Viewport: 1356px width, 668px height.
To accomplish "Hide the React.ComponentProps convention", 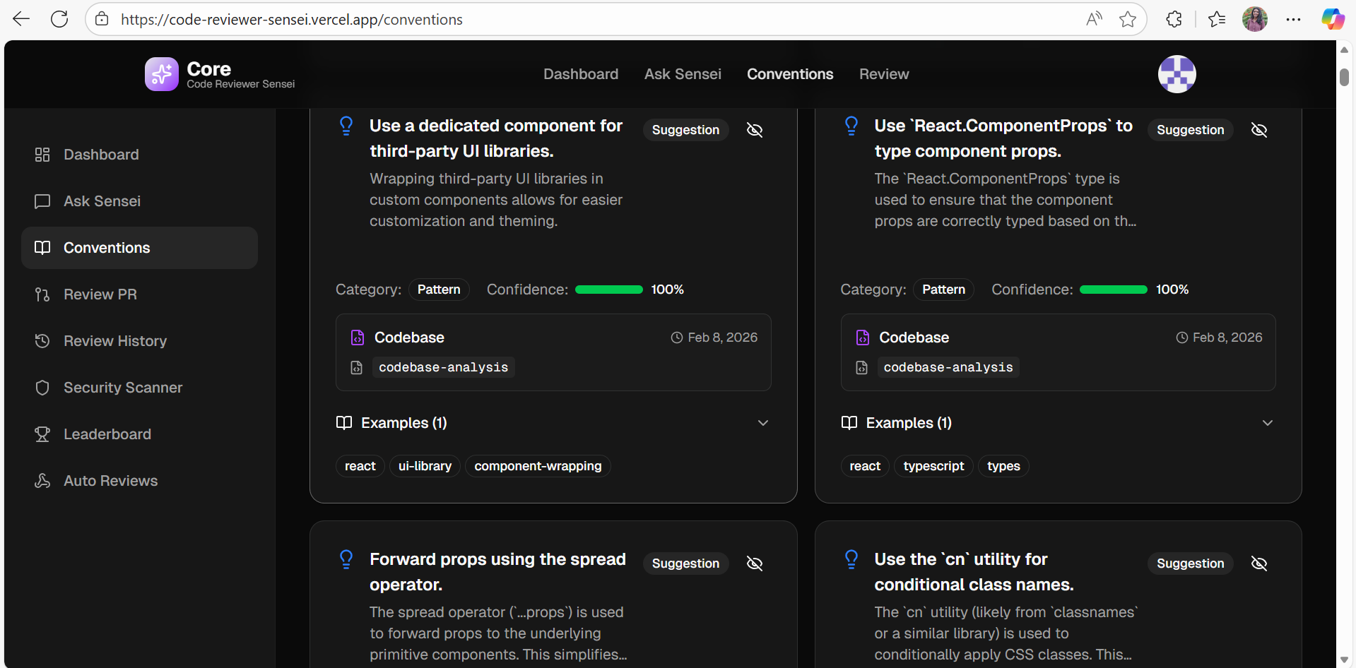I will coord(1259,130).
